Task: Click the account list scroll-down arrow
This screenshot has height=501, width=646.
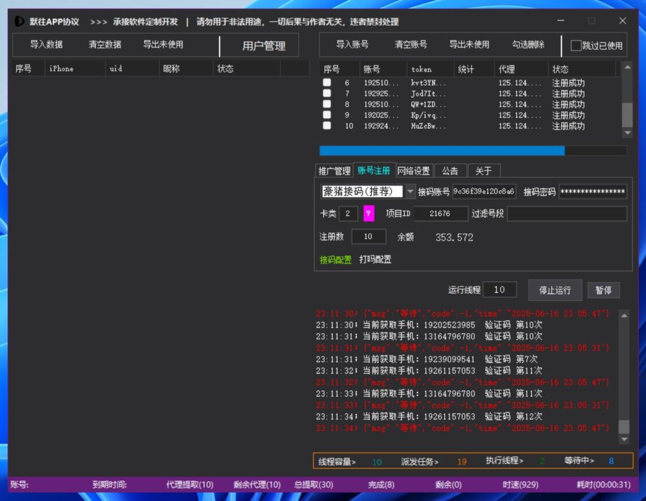Action: 626,133
